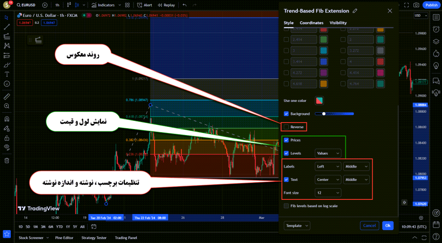
Task: Enable the 2.414 level checkbox
Action: tap(286, 40)
